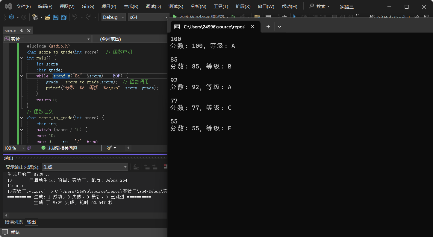Click the 未找到相关问题 status text
Screen dimensions: 433x237
pyautogui.click(x=62, y=148)
